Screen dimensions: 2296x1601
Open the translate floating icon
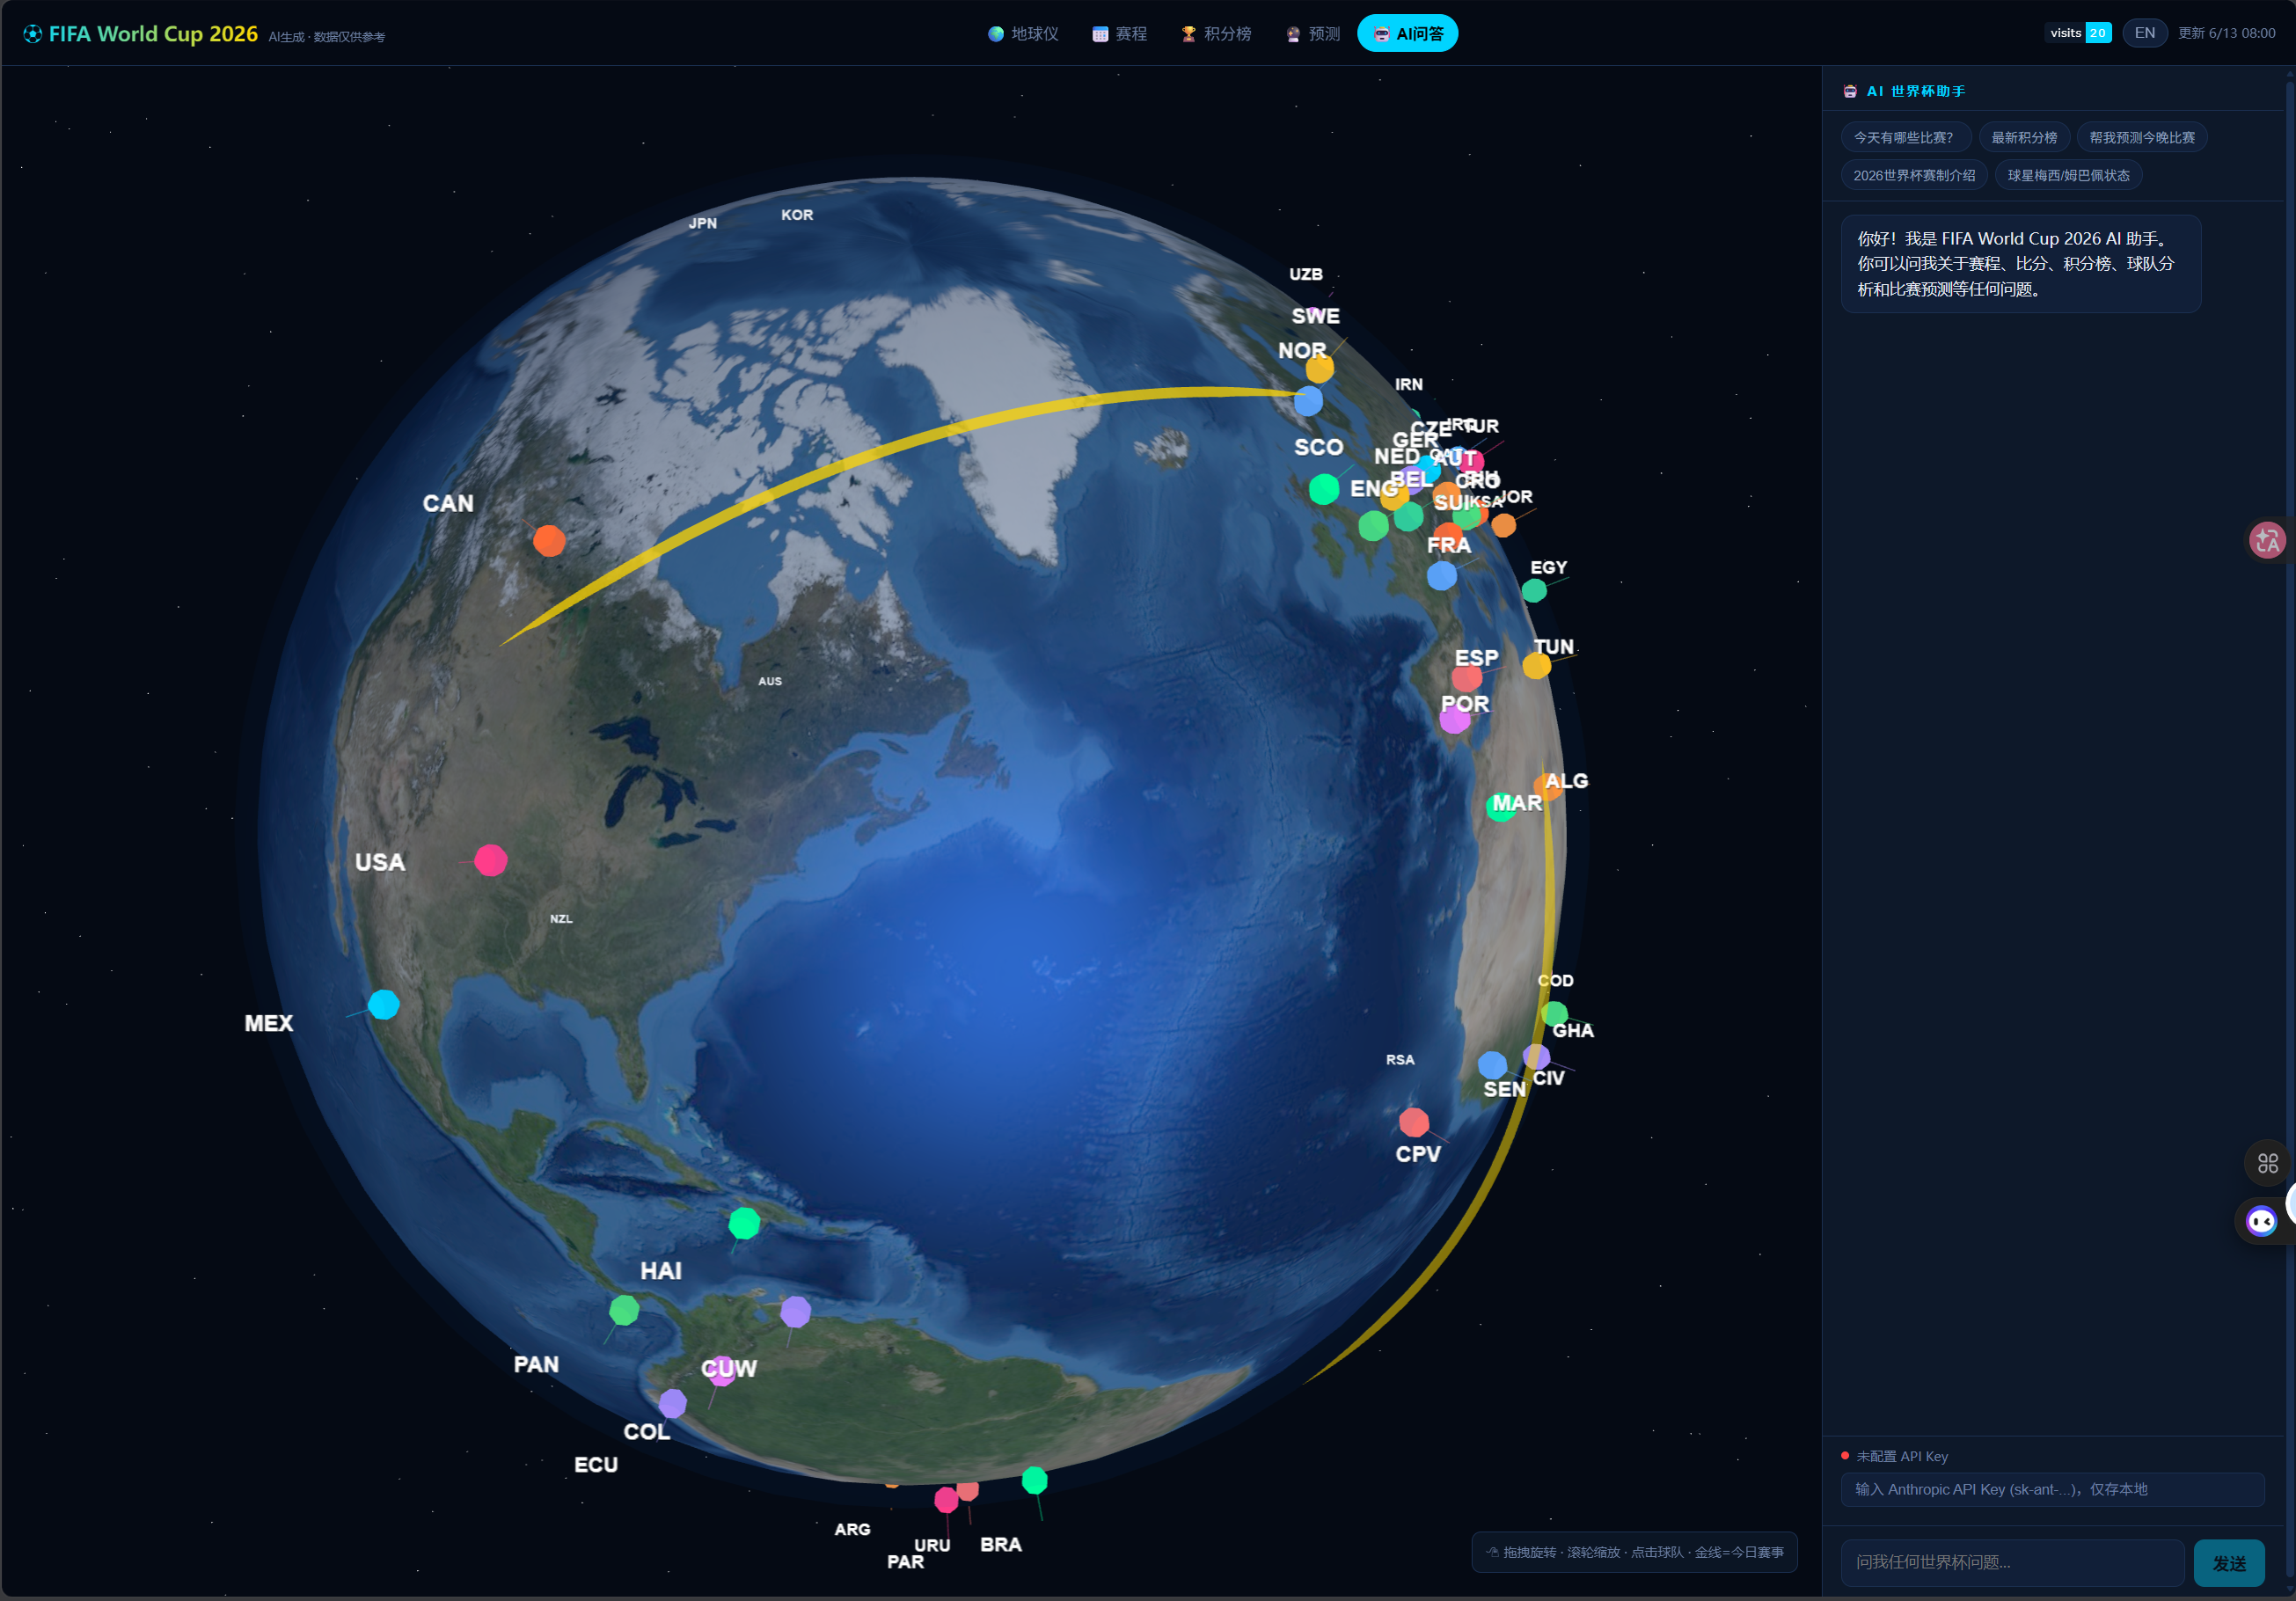[2267, 540]
